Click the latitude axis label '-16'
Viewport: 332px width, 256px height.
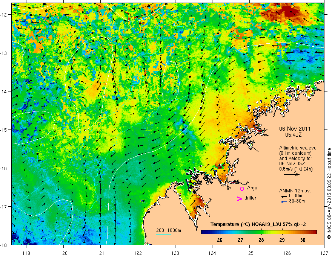(x=4, y=168)
